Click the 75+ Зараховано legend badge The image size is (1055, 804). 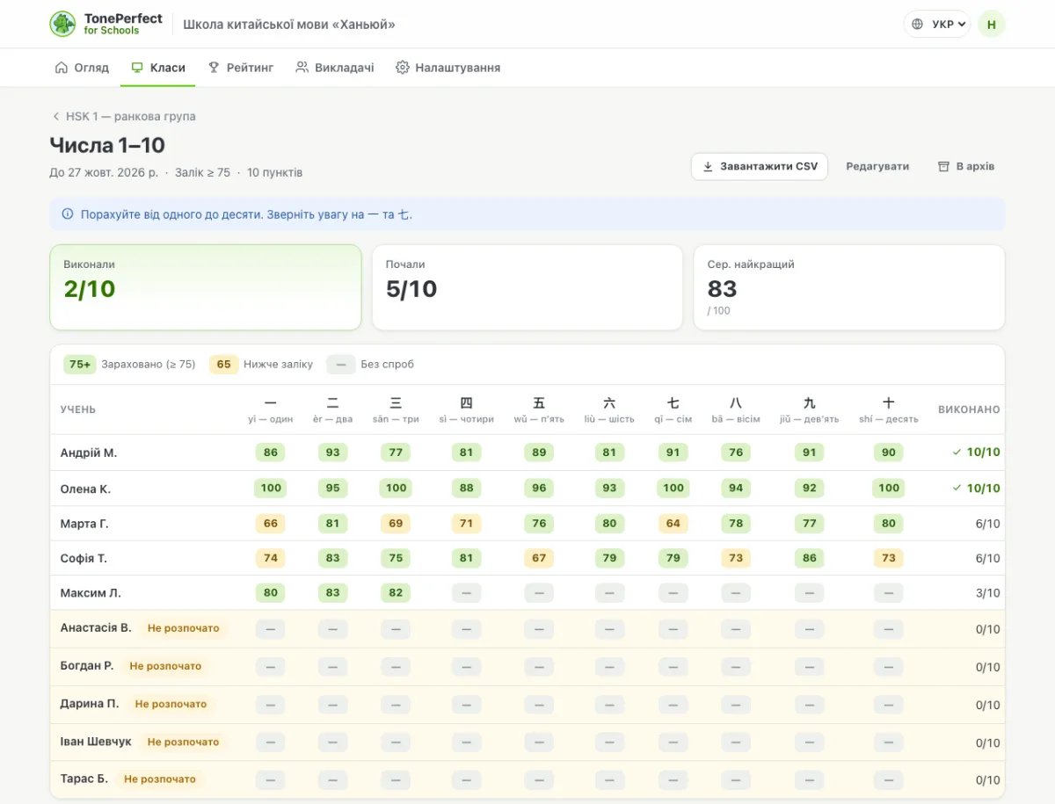point(80,365)
